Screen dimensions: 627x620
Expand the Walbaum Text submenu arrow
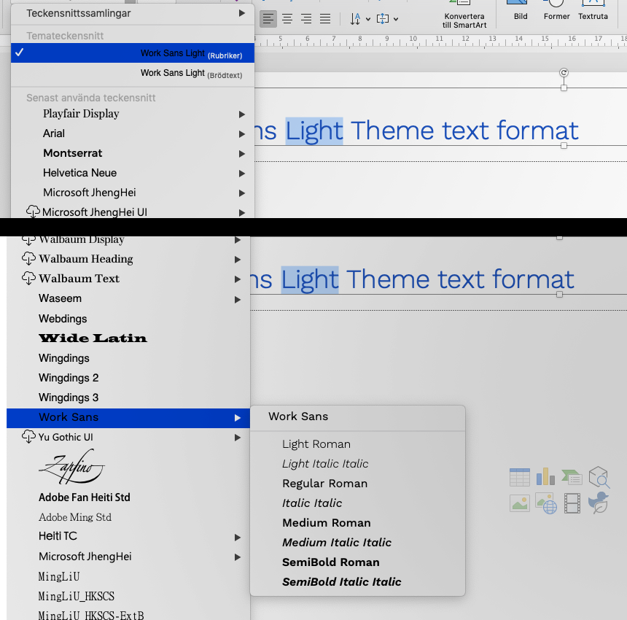coord(238,279)
